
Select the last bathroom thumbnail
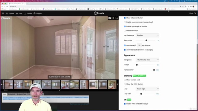tap(112, 84)
